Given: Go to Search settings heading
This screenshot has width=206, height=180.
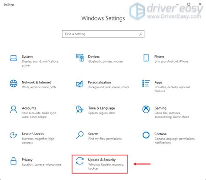Looking at the screenshot, I should [x=93, y=134].
